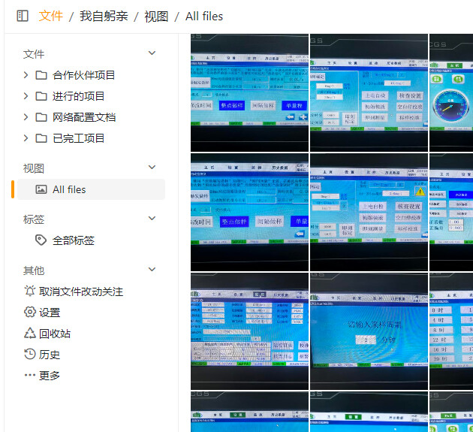Click the 设置 gear icon
This screenshot has width=473, height=432.
[x=29, y=312]
